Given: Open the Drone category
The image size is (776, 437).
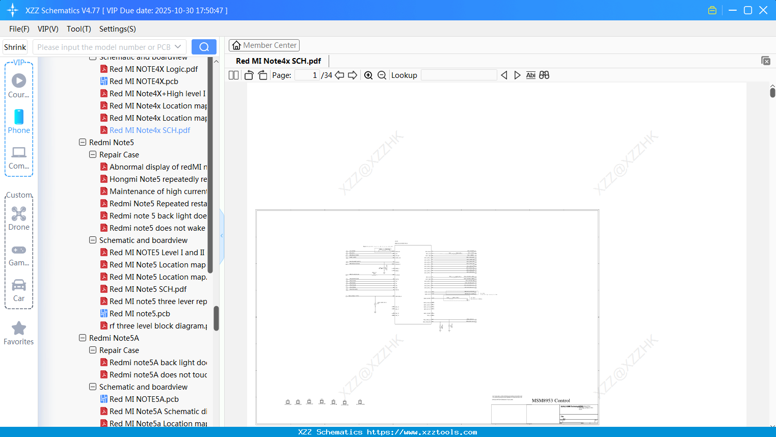Looking at the screenshot, I should [x=19, y=218].
